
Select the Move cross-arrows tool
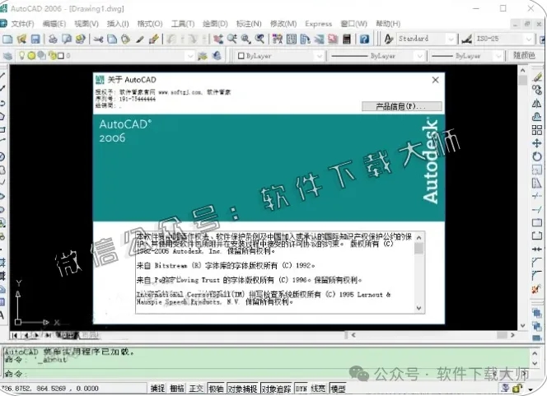[x=537, y=143]
